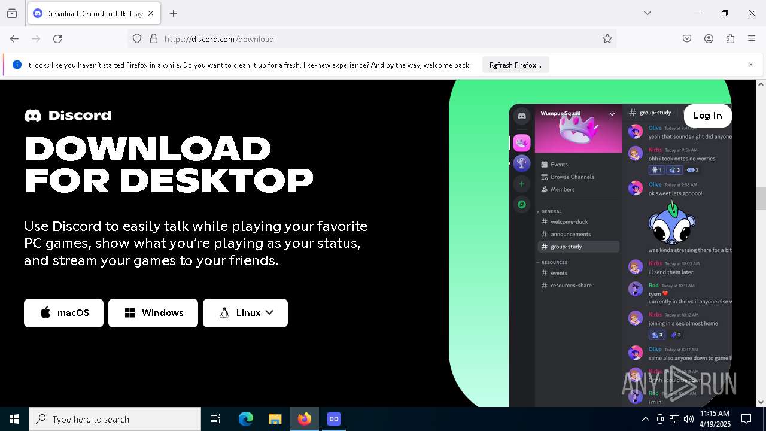Click the Discord home icon in mockup

click(x=522, y=116)
